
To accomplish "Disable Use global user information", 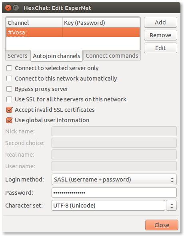I will click(x=9, y=120).
